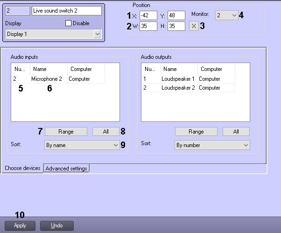
Task: Select the Choose devices tab
Action: (22, 168)
